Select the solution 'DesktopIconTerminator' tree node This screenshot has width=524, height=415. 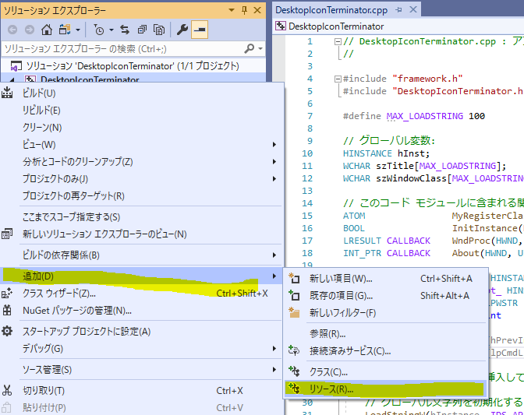pos(133,65)
